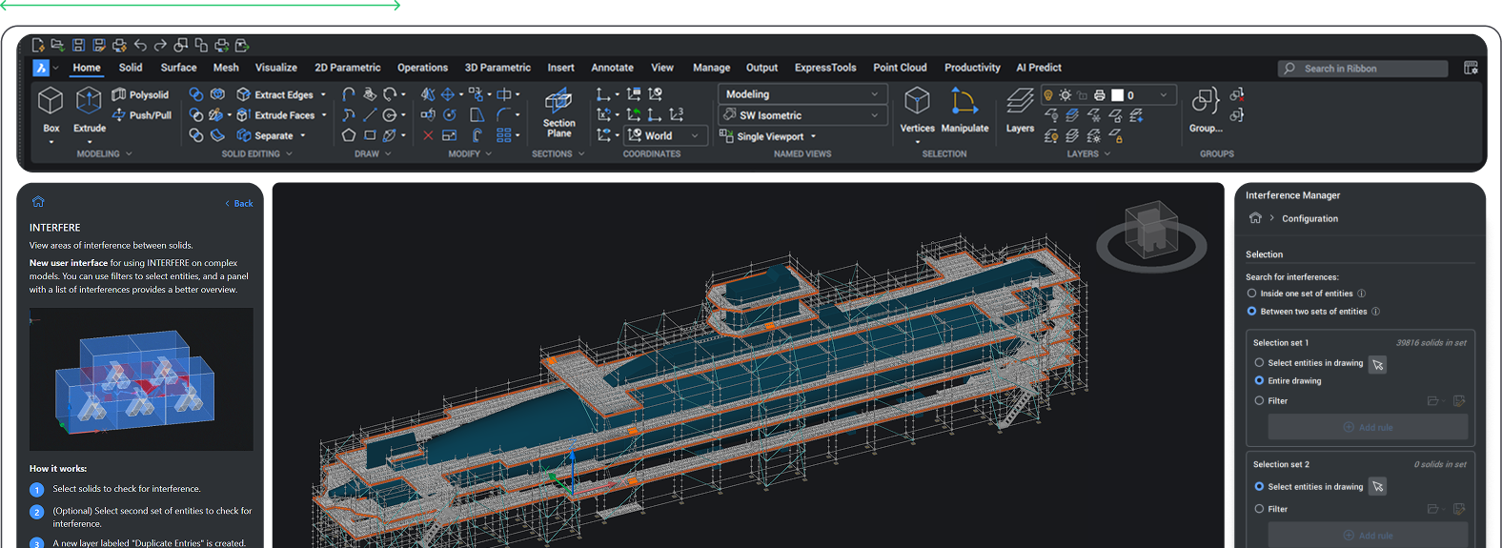1502x548 pixels.
Task: Expand the Modeling workspace dropdown
Action: coord(802,94)
